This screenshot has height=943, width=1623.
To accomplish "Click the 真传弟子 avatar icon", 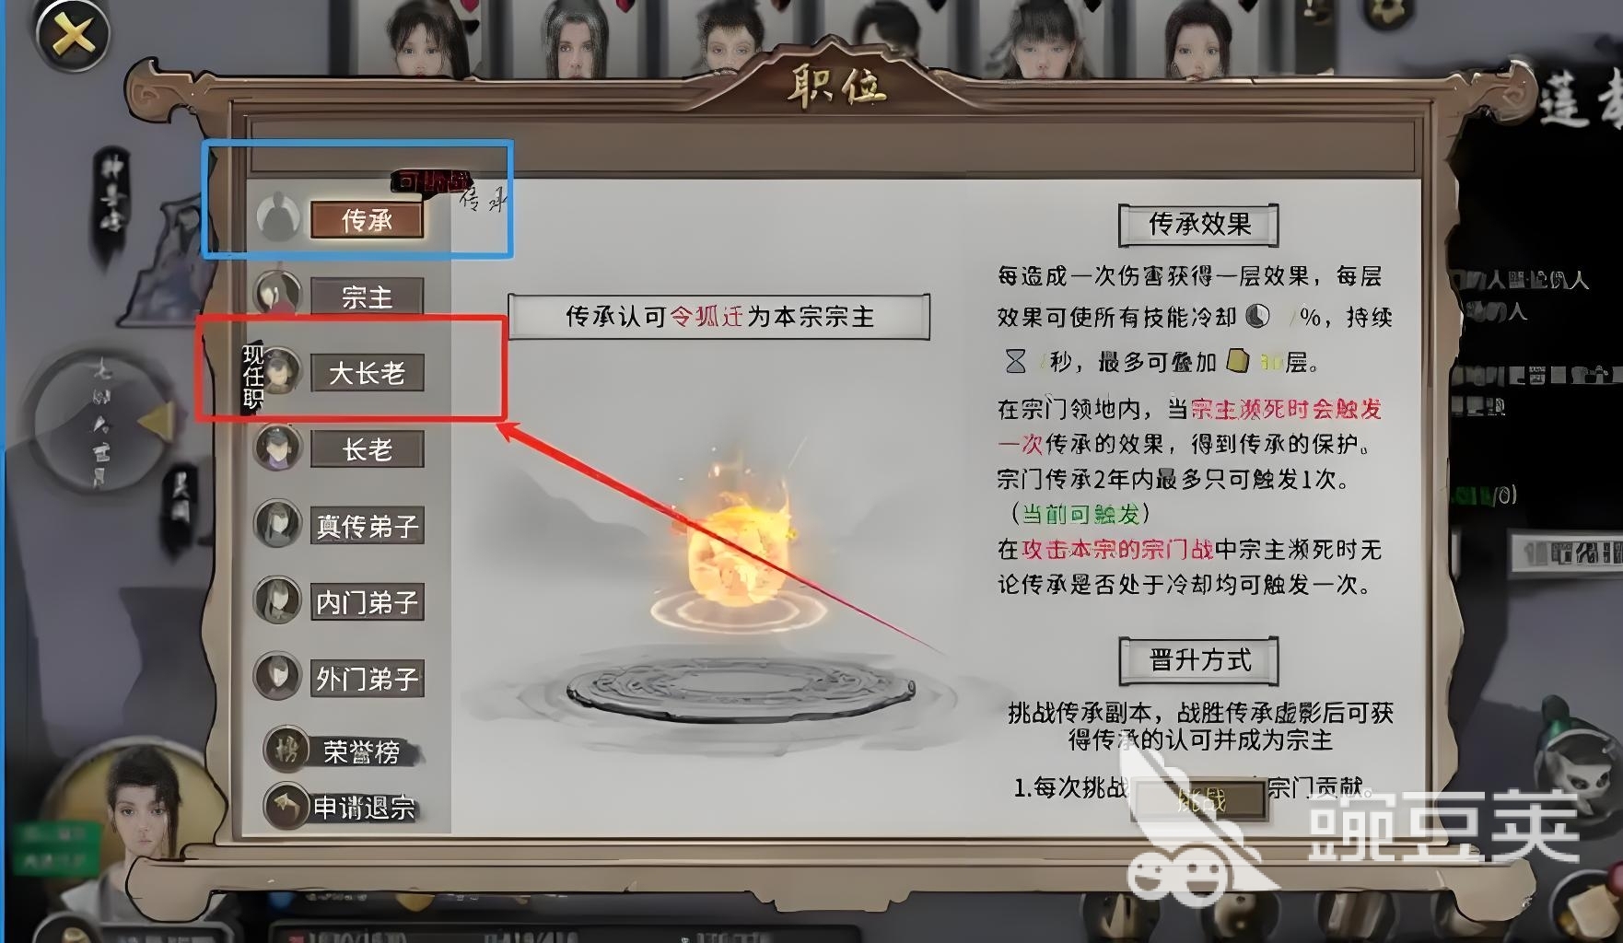I will [x=277, y=524].
